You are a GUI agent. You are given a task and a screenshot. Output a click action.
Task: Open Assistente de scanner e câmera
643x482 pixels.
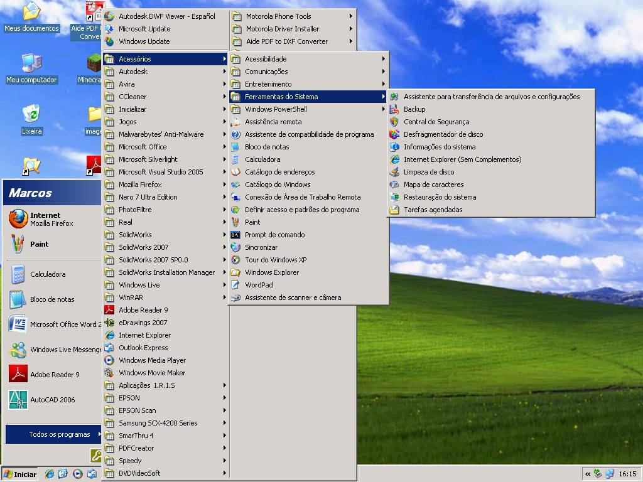308,297
